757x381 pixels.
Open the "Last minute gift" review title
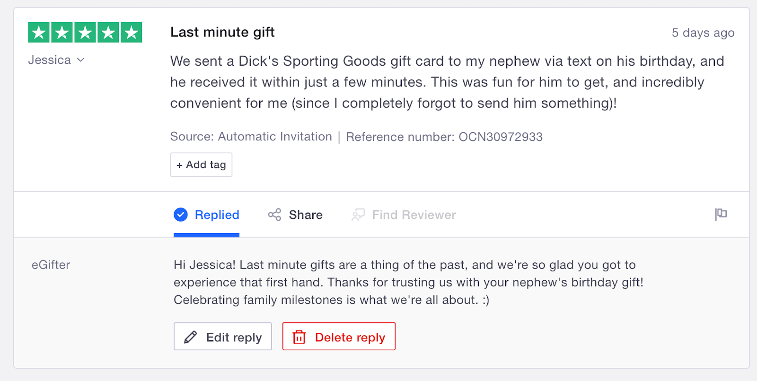[x=222, y=32]
